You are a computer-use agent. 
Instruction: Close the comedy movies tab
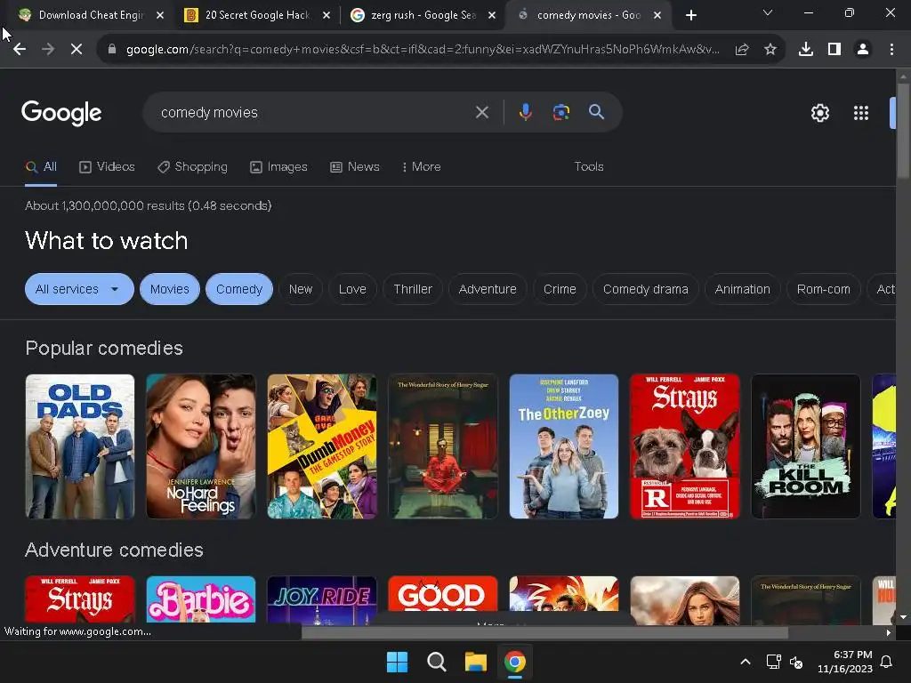[657, 16]
